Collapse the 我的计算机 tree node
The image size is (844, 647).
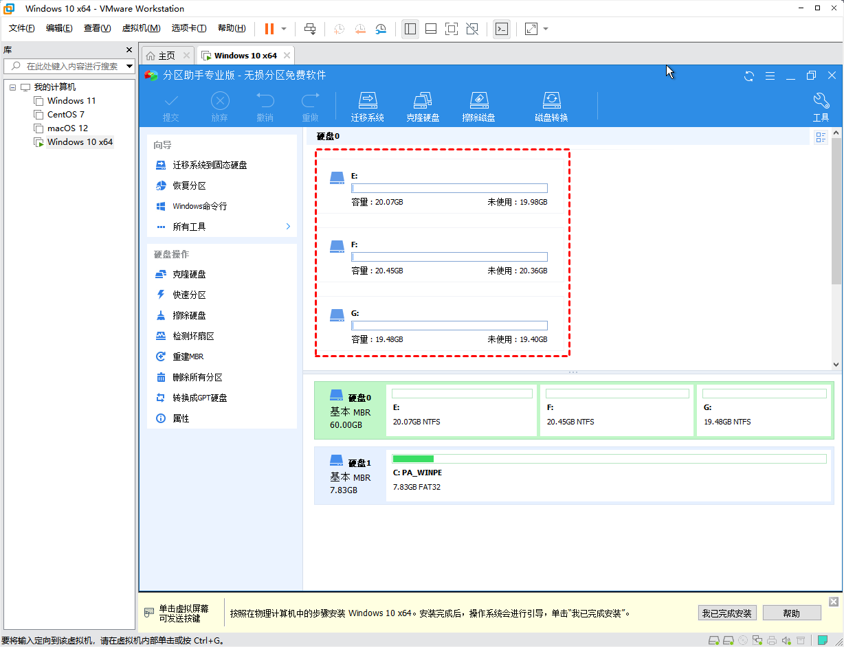click(x=12, y=87)
